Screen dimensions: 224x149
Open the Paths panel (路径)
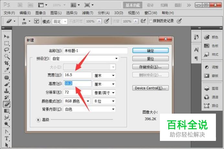click(x=211, y=106)
